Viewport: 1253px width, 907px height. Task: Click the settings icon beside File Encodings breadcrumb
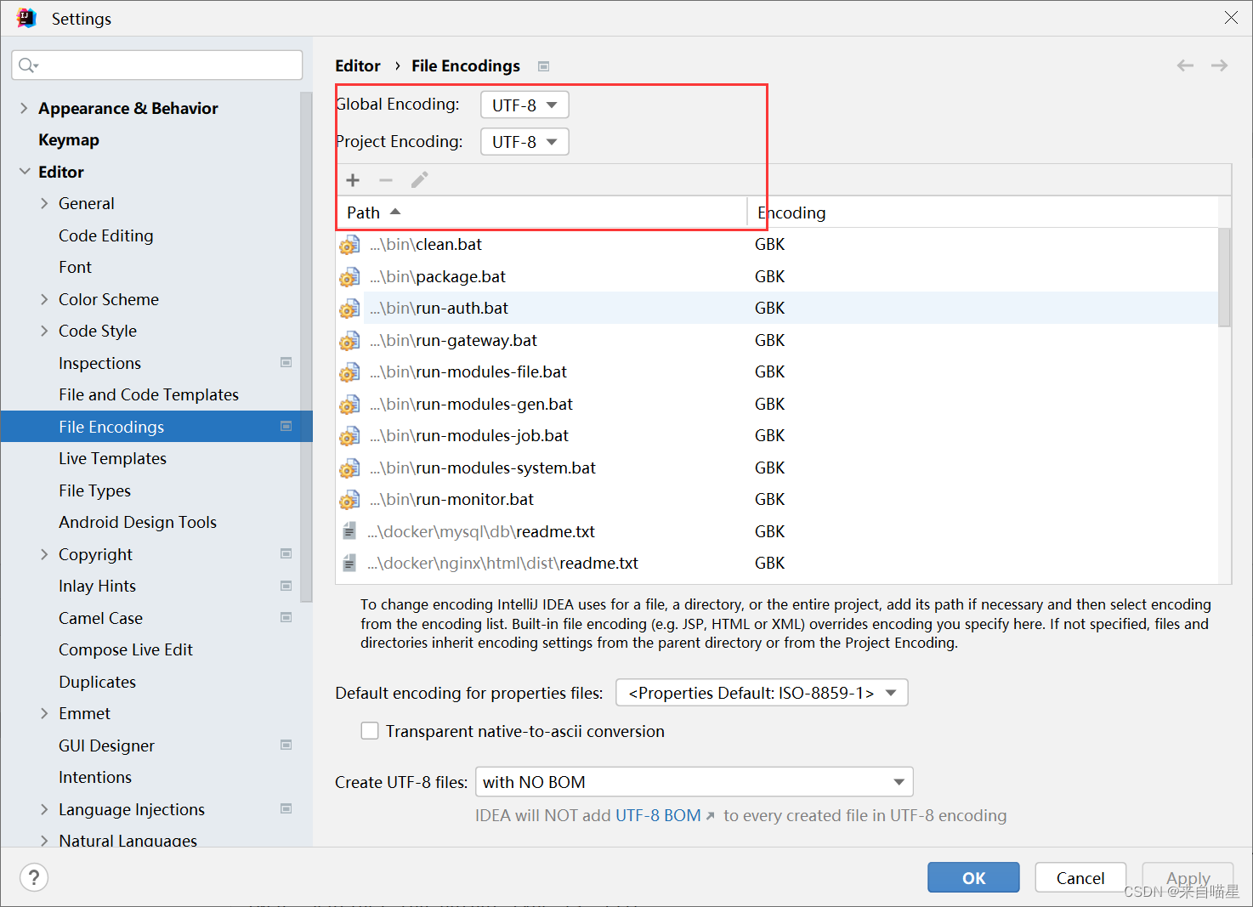coord(543,65)
